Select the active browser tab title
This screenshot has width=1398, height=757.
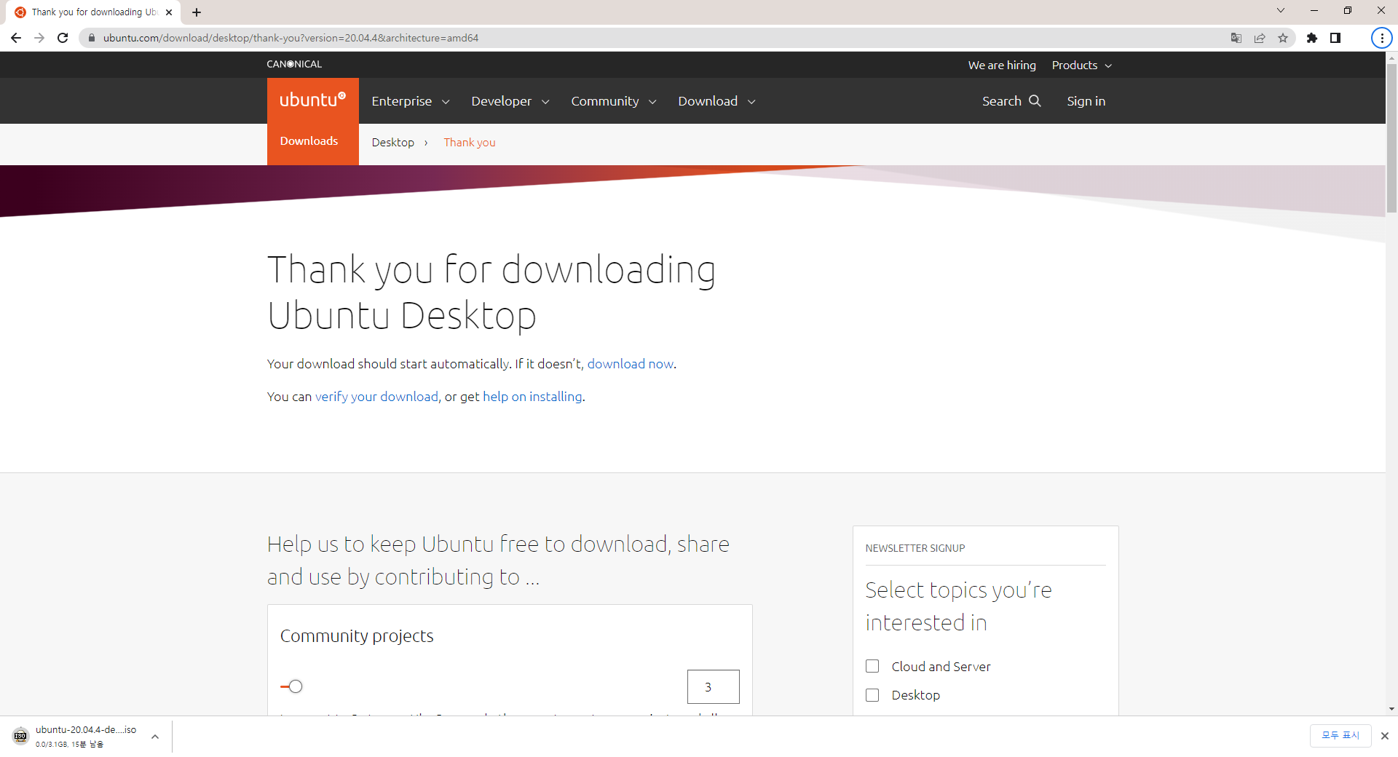(x=95, y=12)
